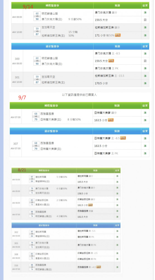Click the 準 result beside 康乃狄克太陽 主 -8.5

click(145, 53)
